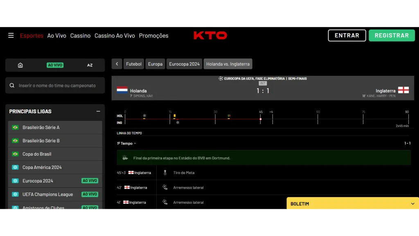Click the back arrow beside Futebol breadcrumb
Screen dimensions: 419x236
click(x=117, y=64)
